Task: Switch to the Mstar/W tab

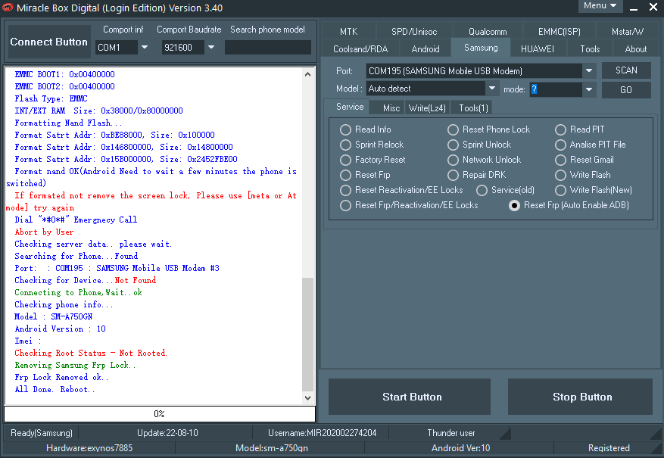Action: [627, 31]
